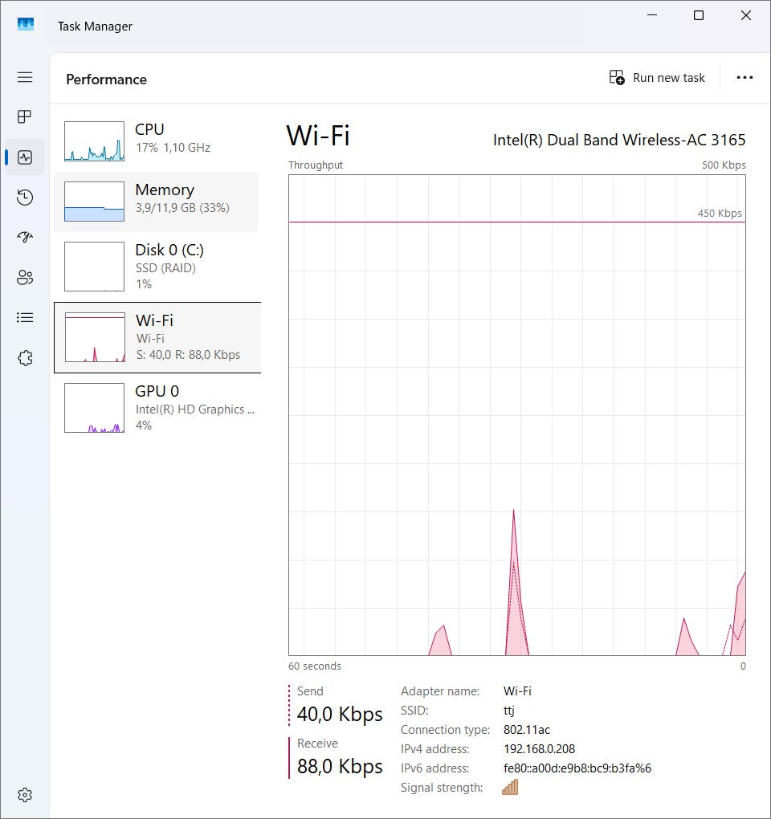Click the adapter name Intel(R) Dual Band Wireless-AC 3165
The height and width of the screenshot is (819, 771).
[x=619, y=140]
